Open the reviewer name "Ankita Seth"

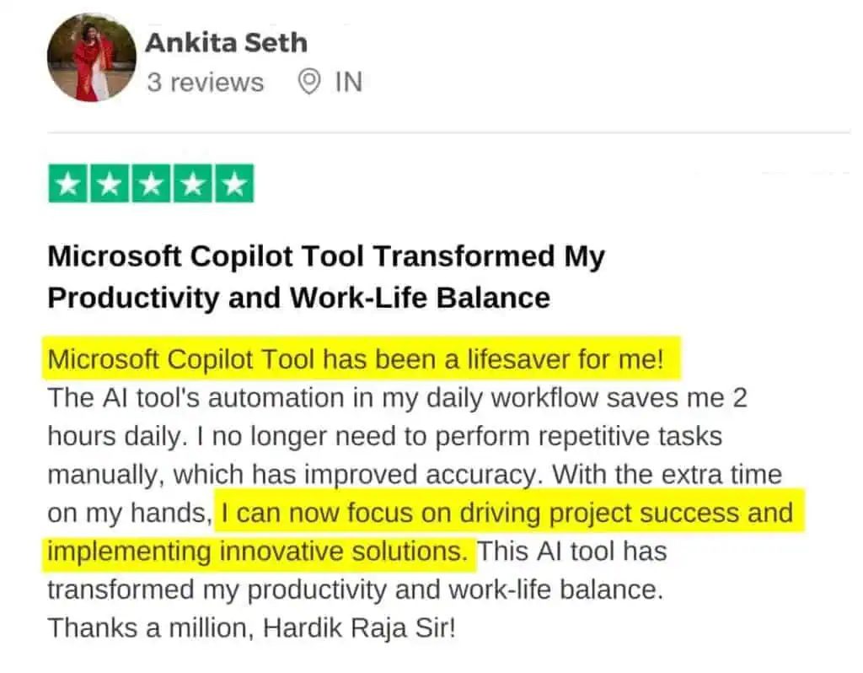(x=226, y=43)
